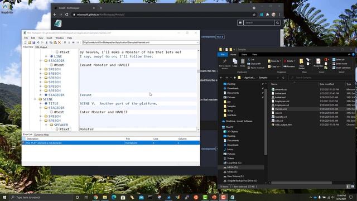Click Copy path in Explorer ribbon
The height and width of the screenshot is (201, 357).
pyautogui.click(x=254, y=64)
